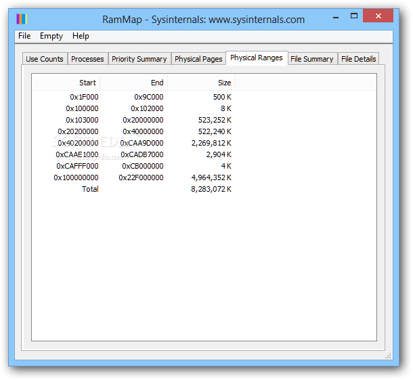Sort by the End column header

coord(134,83)
